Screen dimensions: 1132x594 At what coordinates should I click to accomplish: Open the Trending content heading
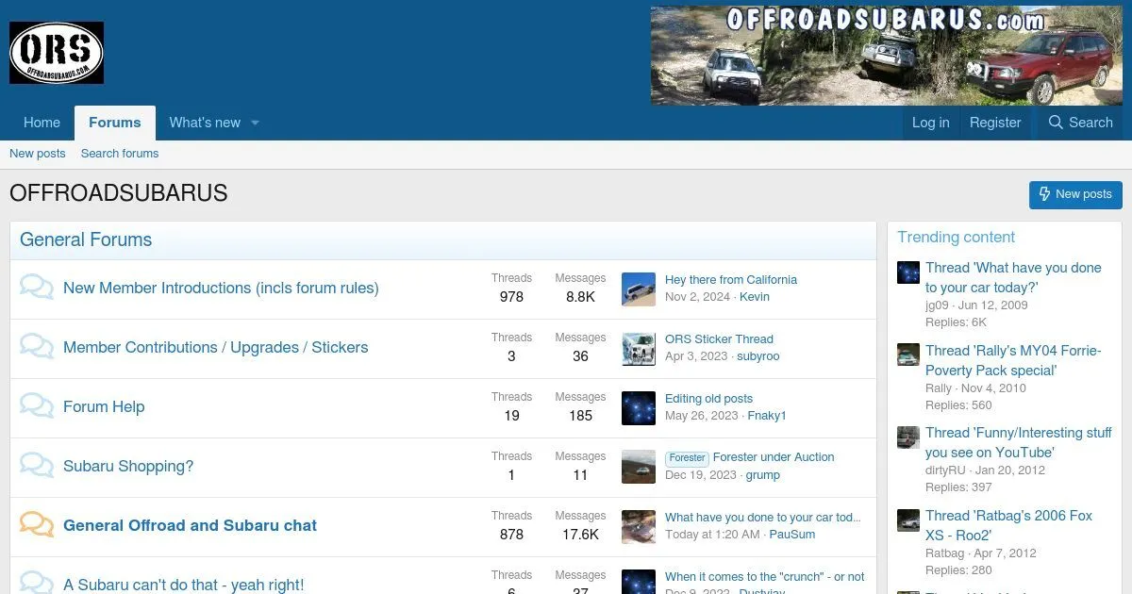point(957,237)
